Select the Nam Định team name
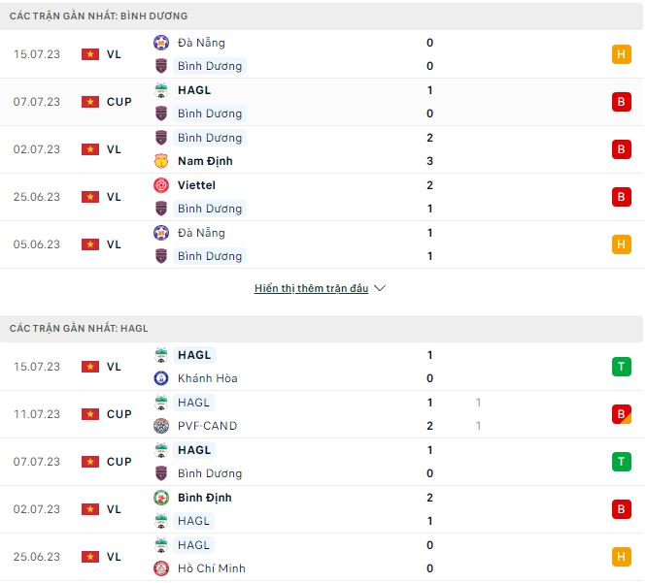This screenshot has width=647, height=583. [x=205, y=161]
